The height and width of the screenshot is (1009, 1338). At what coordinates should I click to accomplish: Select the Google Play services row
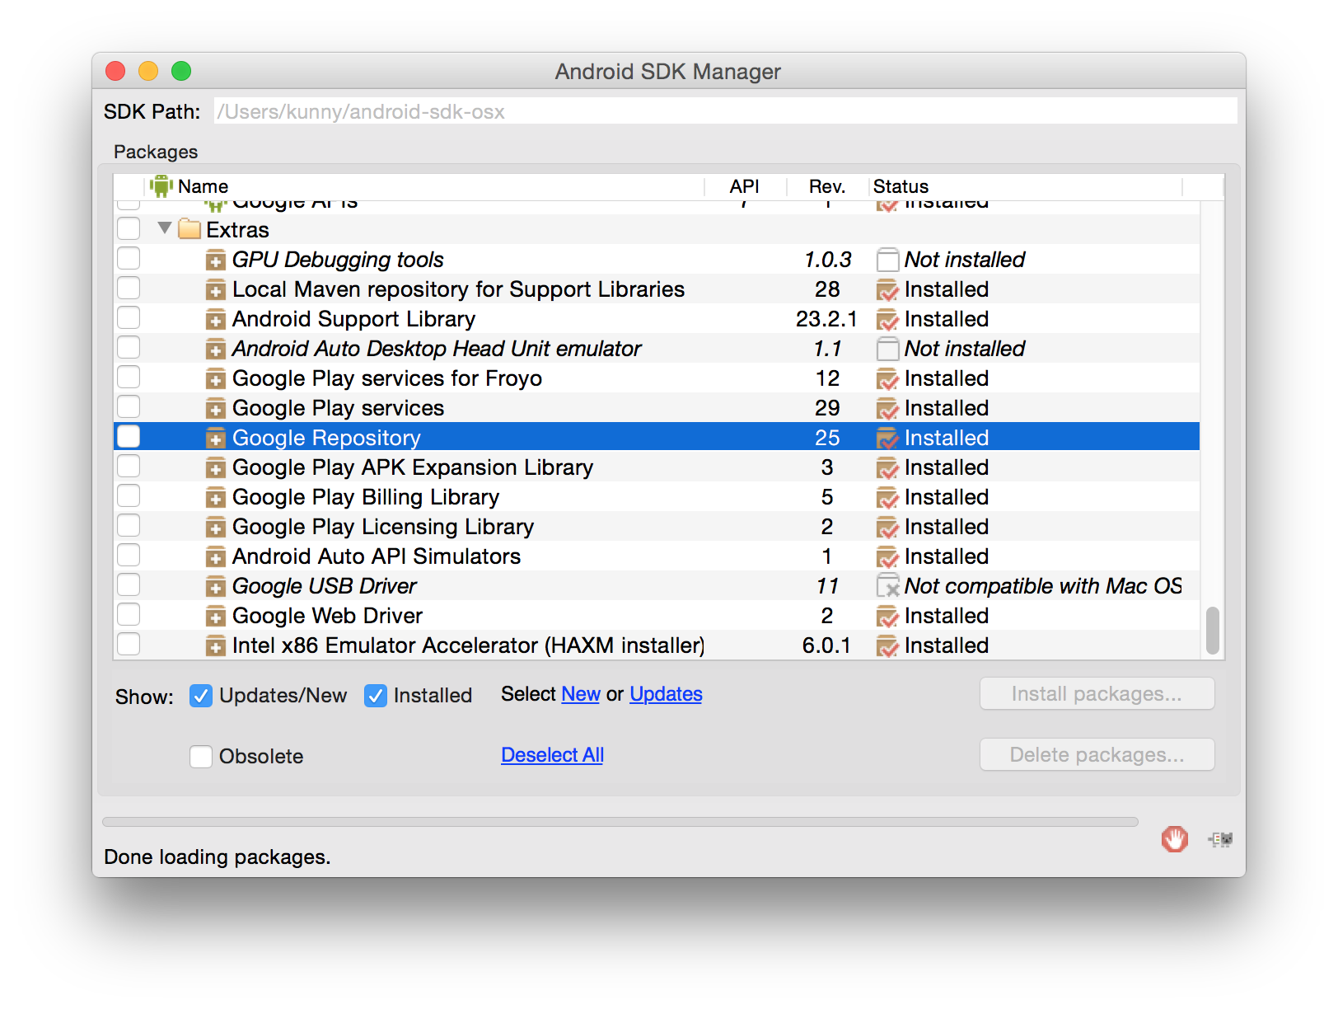657,408
